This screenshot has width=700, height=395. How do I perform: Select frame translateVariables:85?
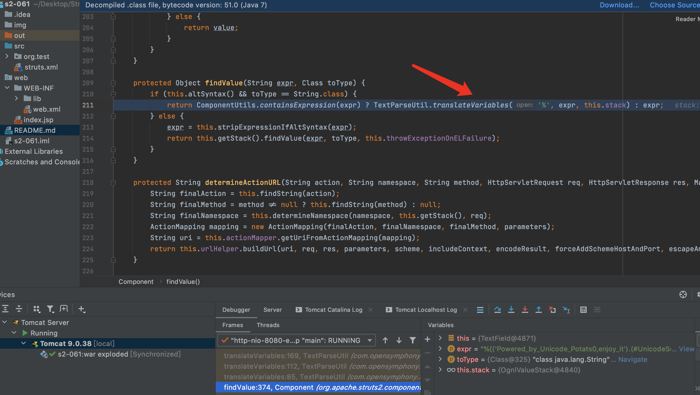(x=318, y=377)
